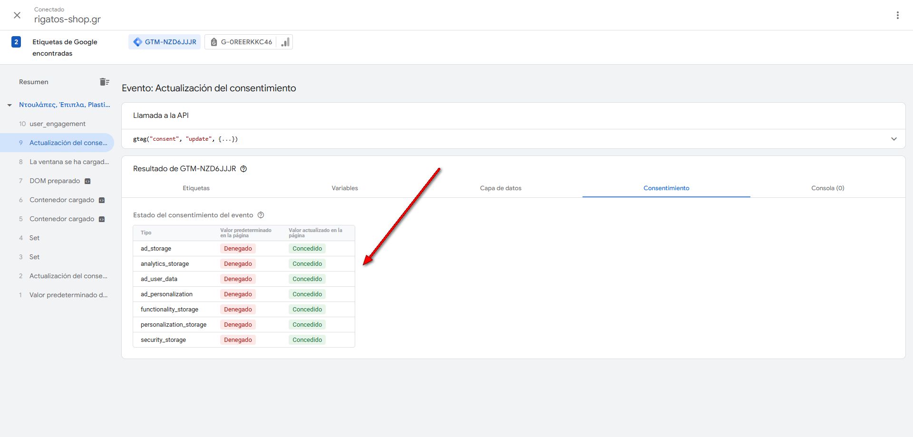The image size is (913, 437).
Task: Click the code badge beside DOM preparado
Action: point(87,181)
